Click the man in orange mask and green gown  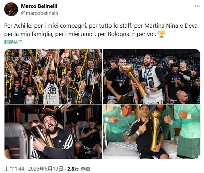click(120, 121)
